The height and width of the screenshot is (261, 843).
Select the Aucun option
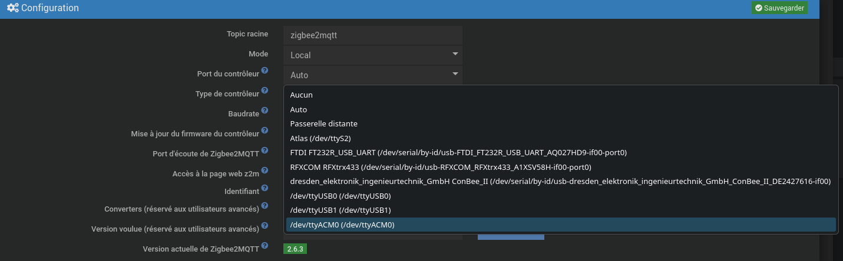[302, 95]
